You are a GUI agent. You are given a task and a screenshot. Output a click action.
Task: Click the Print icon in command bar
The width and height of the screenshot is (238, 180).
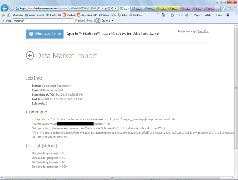[x=187, y=15]
